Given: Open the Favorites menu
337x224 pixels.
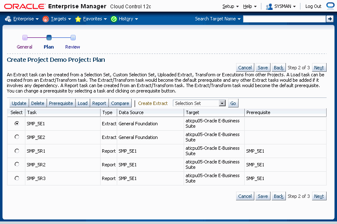Looking at the screenshot, I should click(95, 19).
